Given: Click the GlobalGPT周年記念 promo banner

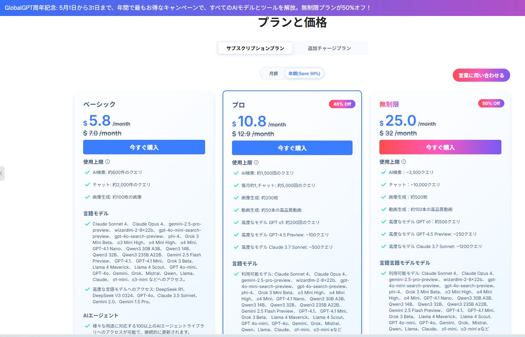Looking at the screenshot, I should [262, 8].
